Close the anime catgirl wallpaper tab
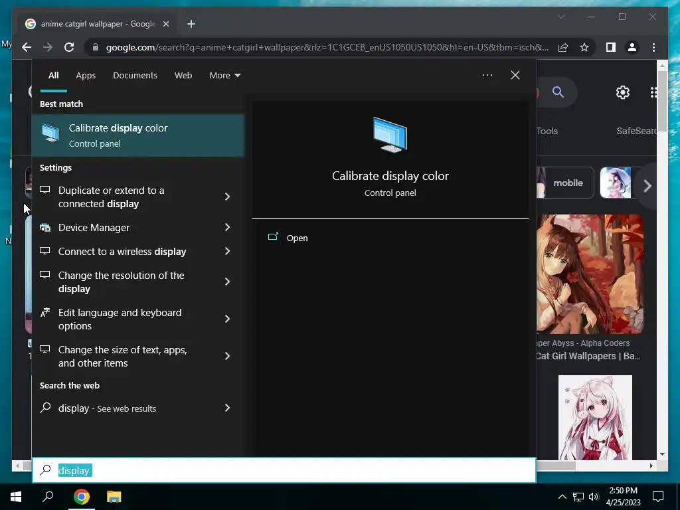The height and width of the screenshot is (510, 680). [x=165, y=24]
